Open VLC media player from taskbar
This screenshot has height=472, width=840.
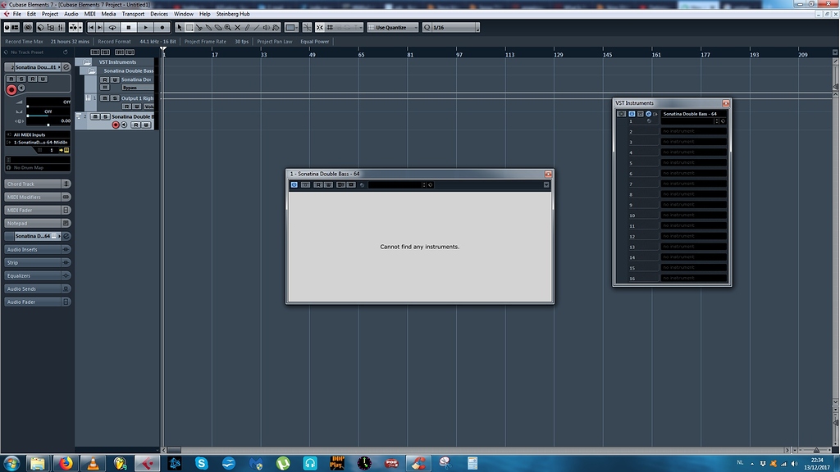tap(93, 463)
